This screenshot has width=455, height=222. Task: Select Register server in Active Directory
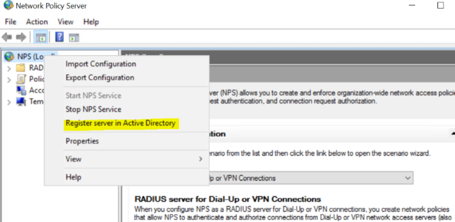(120, 123)
